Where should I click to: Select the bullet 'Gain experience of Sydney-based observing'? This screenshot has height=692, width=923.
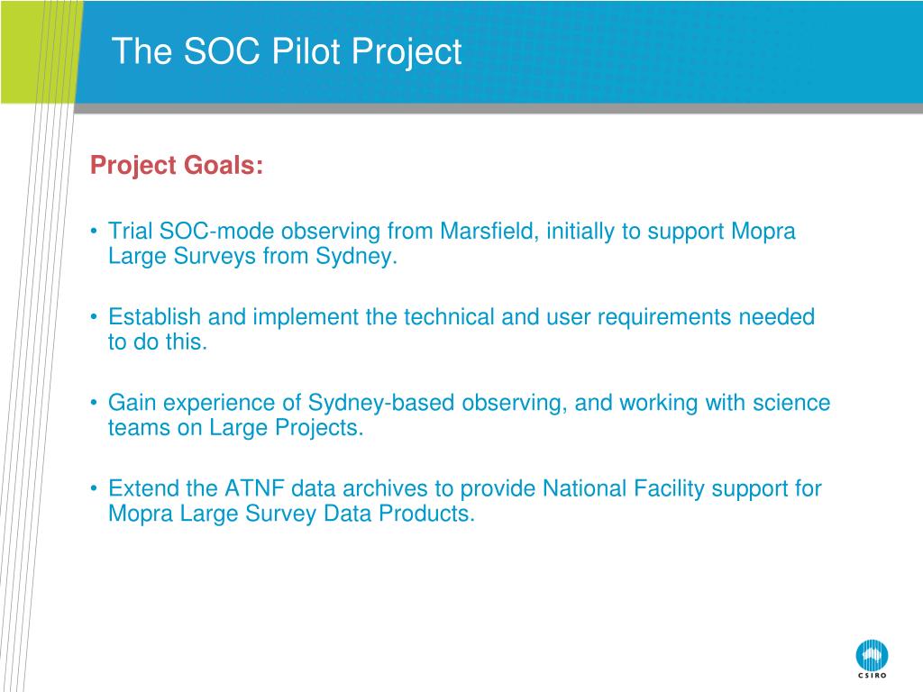[461, 414]
